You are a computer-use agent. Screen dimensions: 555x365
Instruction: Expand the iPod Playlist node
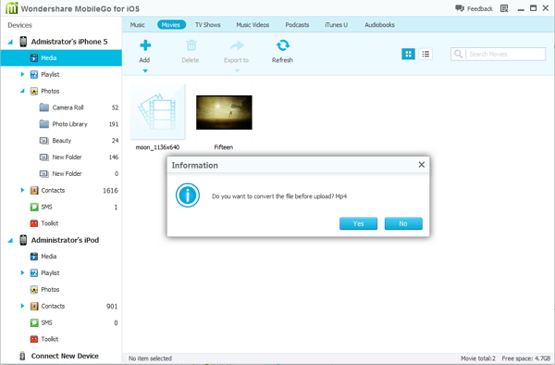[x=22, y=272]
